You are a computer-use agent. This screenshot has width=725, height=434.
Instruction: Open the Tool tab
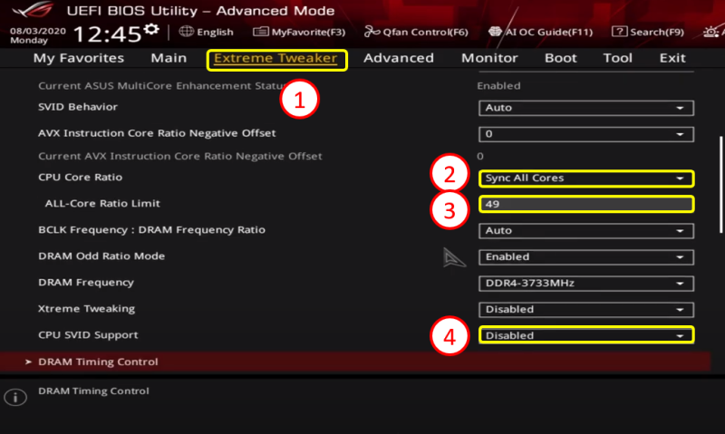[618, 58]
